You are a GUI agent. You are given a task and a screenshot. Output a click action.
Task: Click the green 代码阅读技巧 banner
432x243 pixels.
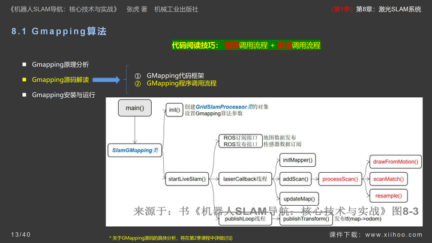point(246,45)
